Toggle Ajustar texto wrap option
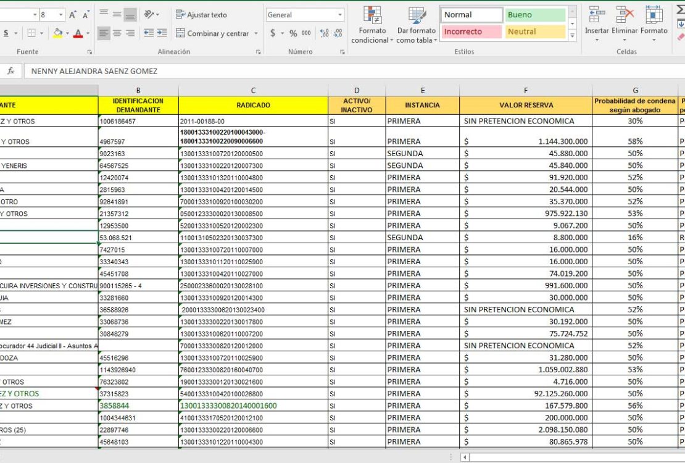The height and width of the screenshot is (463, 685). pos(201,15)
